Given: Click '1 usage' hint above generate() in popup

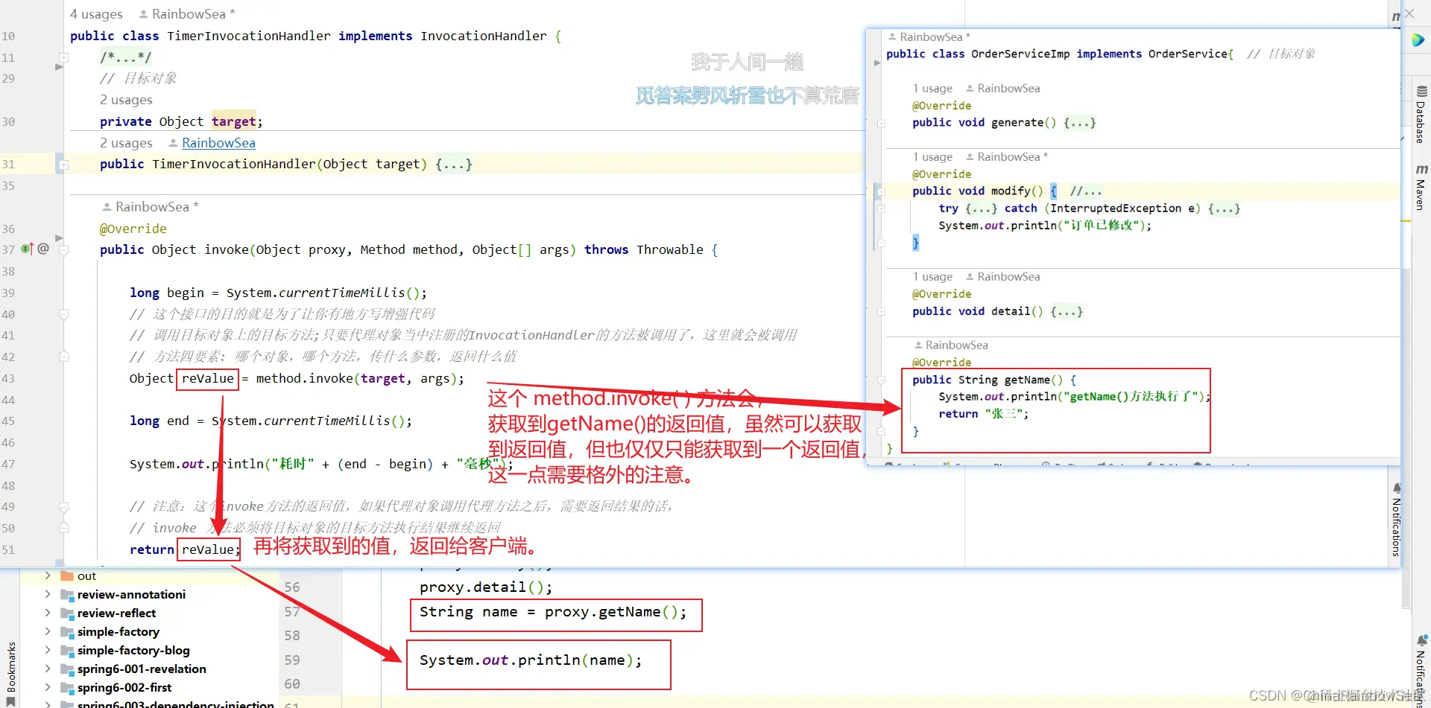Looking at the screenshot, I should click(932, 89).
